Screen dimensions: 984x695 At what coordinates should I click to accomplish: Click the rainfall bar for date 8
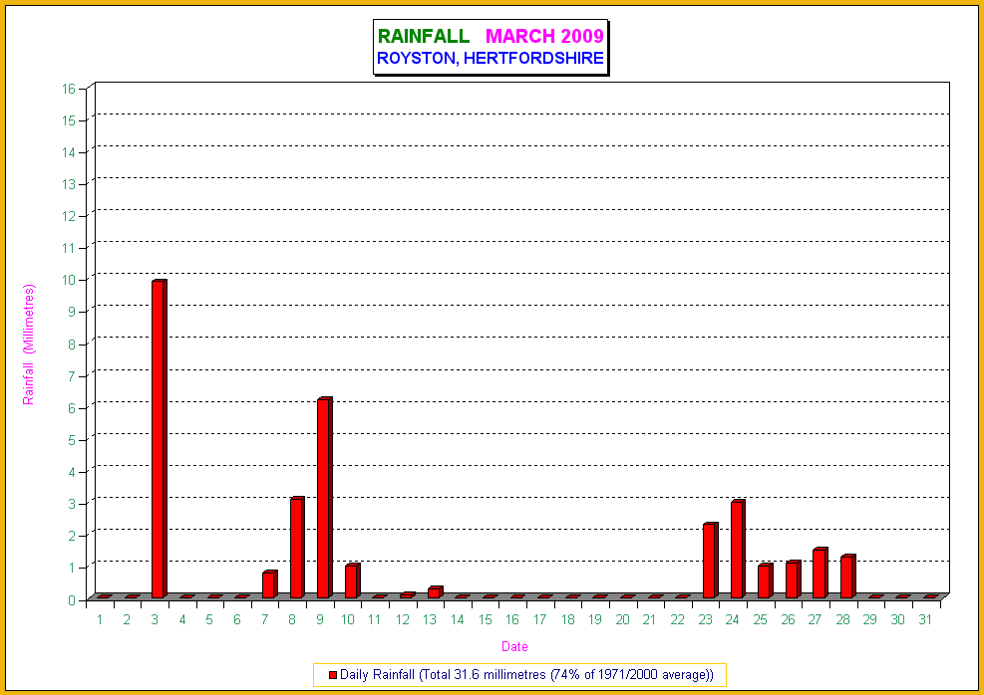(x=297, y=548)
